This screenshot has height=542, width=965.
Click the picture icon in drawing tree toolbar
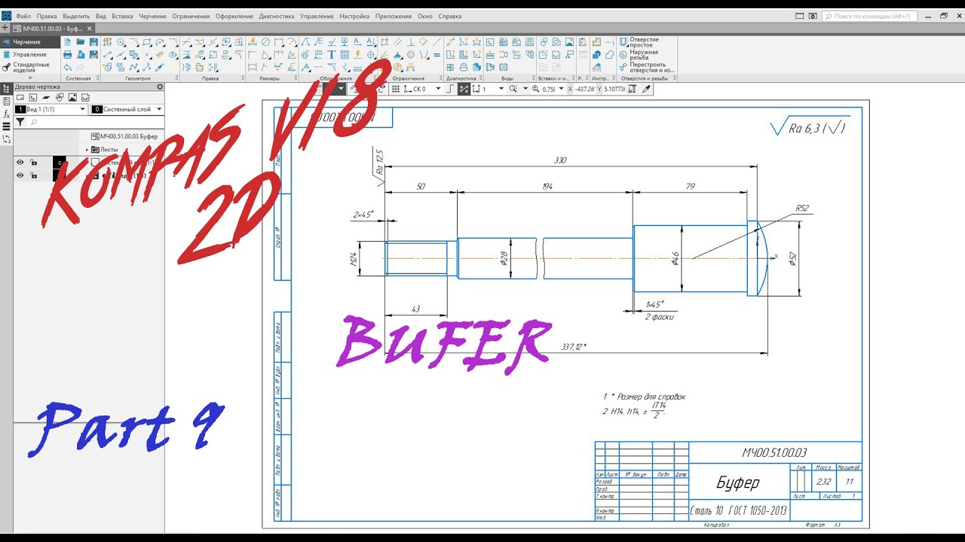click(x=72, y=98)
